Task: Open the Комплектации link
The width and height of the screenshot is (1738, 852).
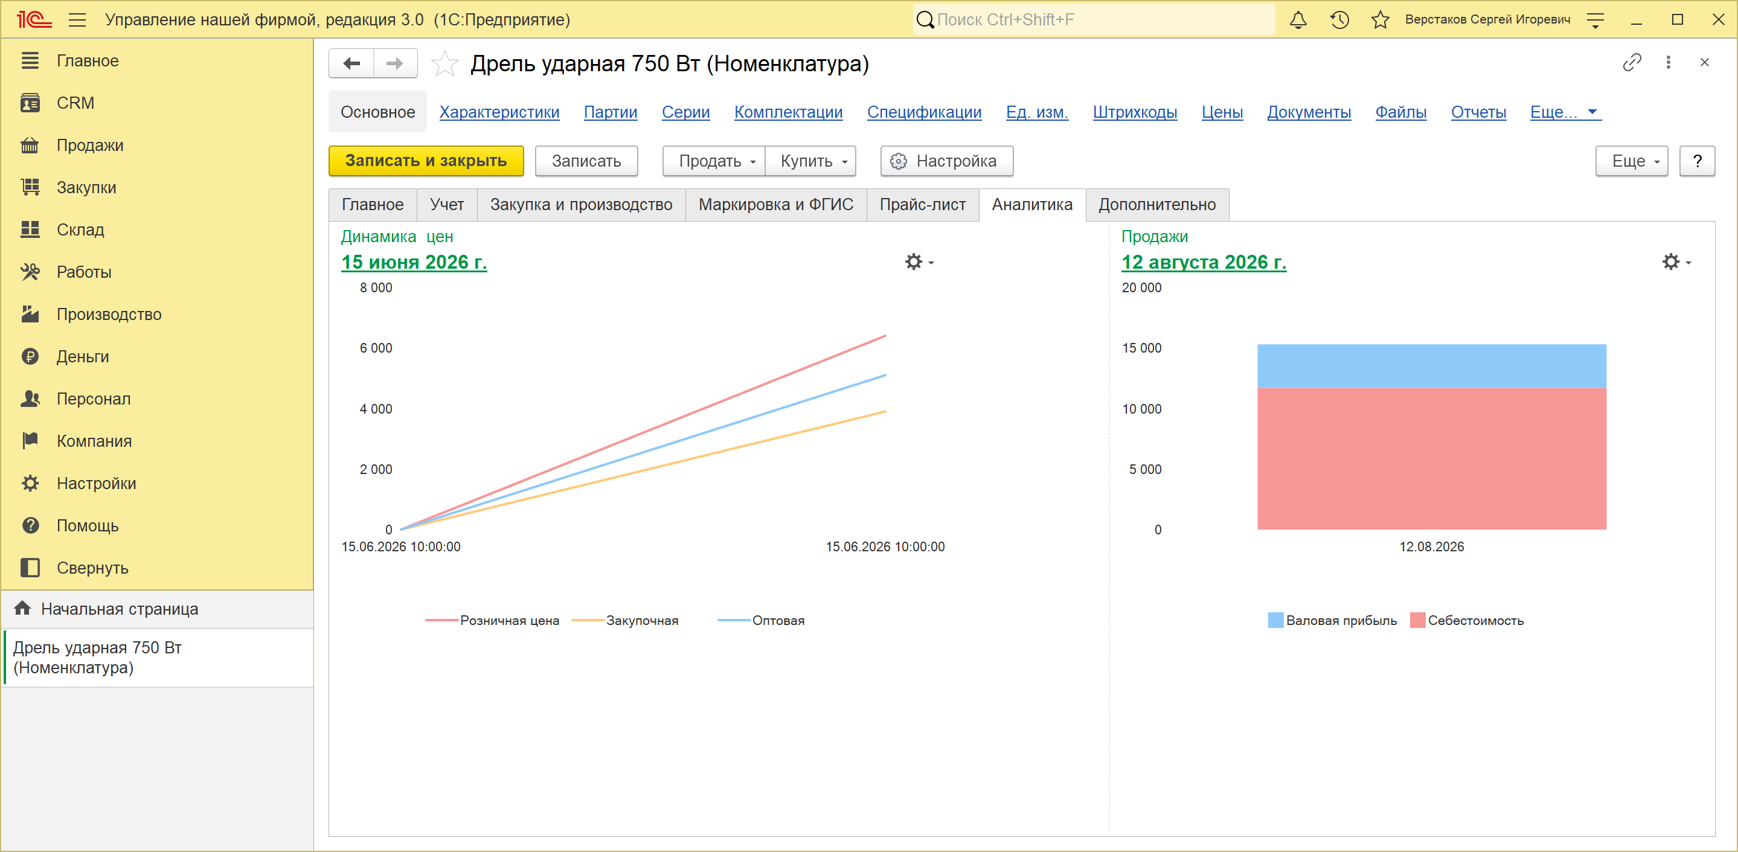Action: coord(788,112)
